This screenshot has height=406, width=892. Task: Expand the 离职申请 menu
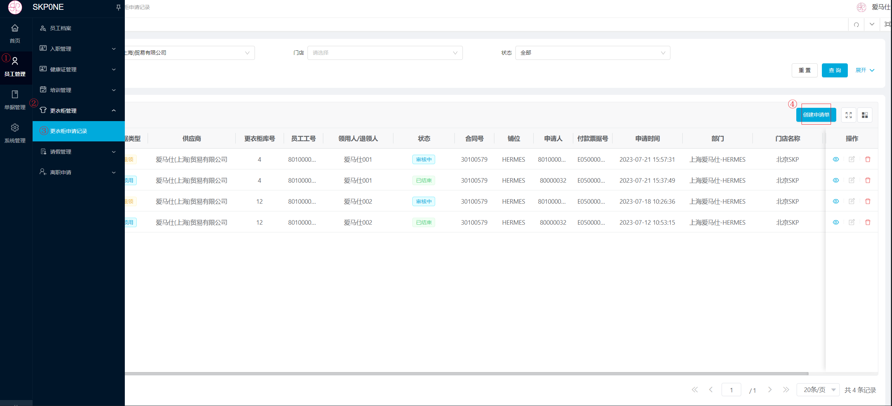(79, 172)
